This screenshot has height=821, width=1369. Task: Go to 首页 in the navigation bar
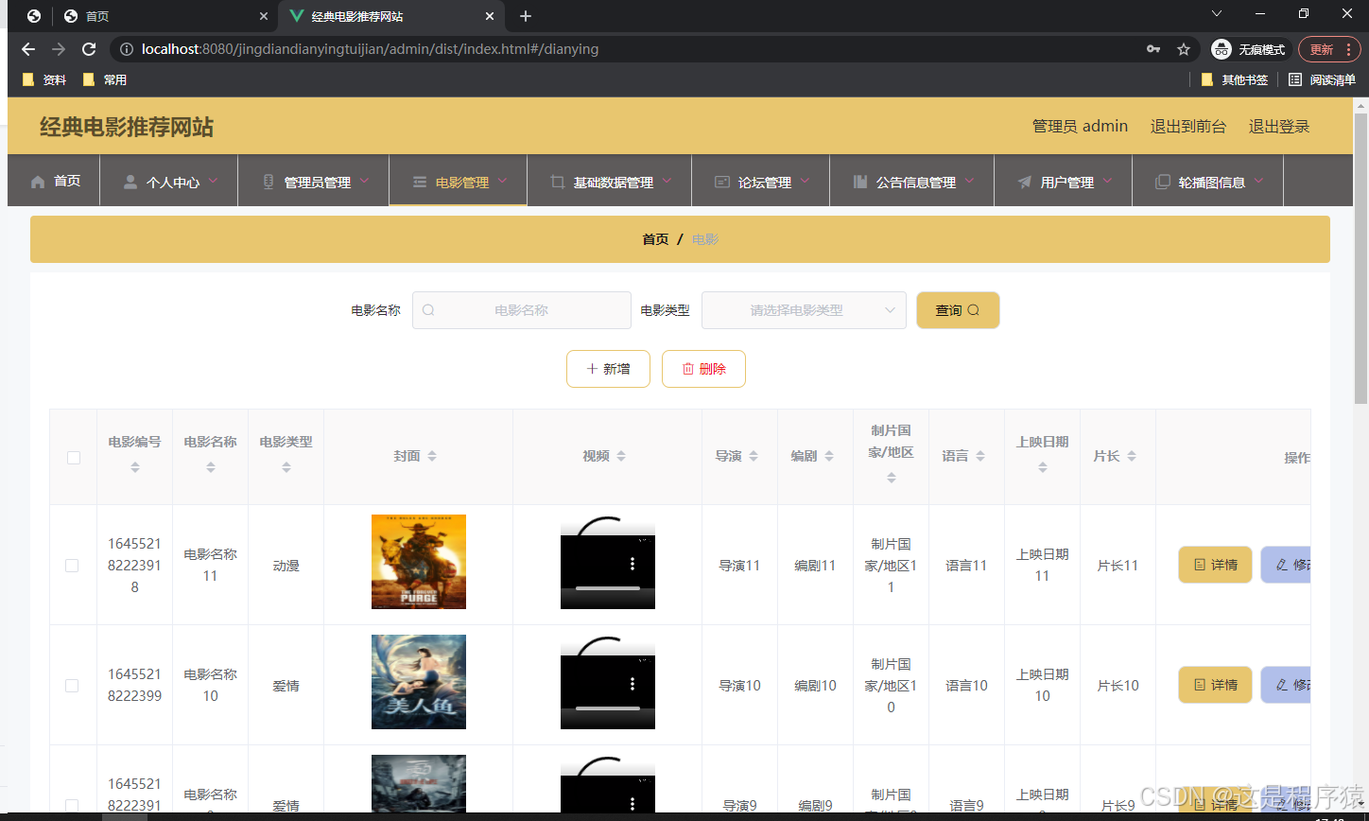coord(55,182)
